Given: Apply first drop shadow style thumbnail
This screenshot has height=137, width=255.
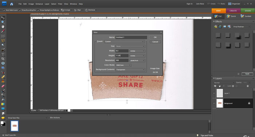Looking at the screenshot, I should (218, 35).
